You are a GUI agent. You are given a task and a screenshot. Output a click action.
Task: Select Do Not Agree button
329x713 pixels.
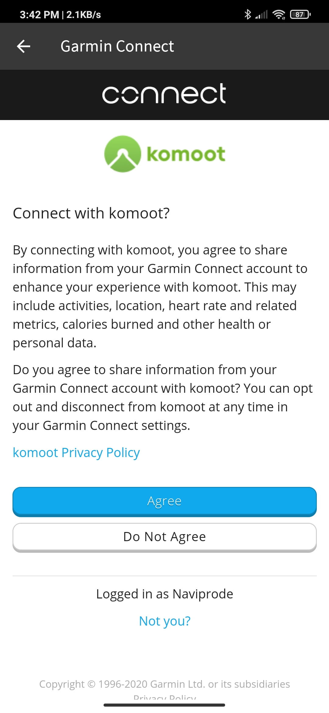pyautogui.click(x=164, y=537)
